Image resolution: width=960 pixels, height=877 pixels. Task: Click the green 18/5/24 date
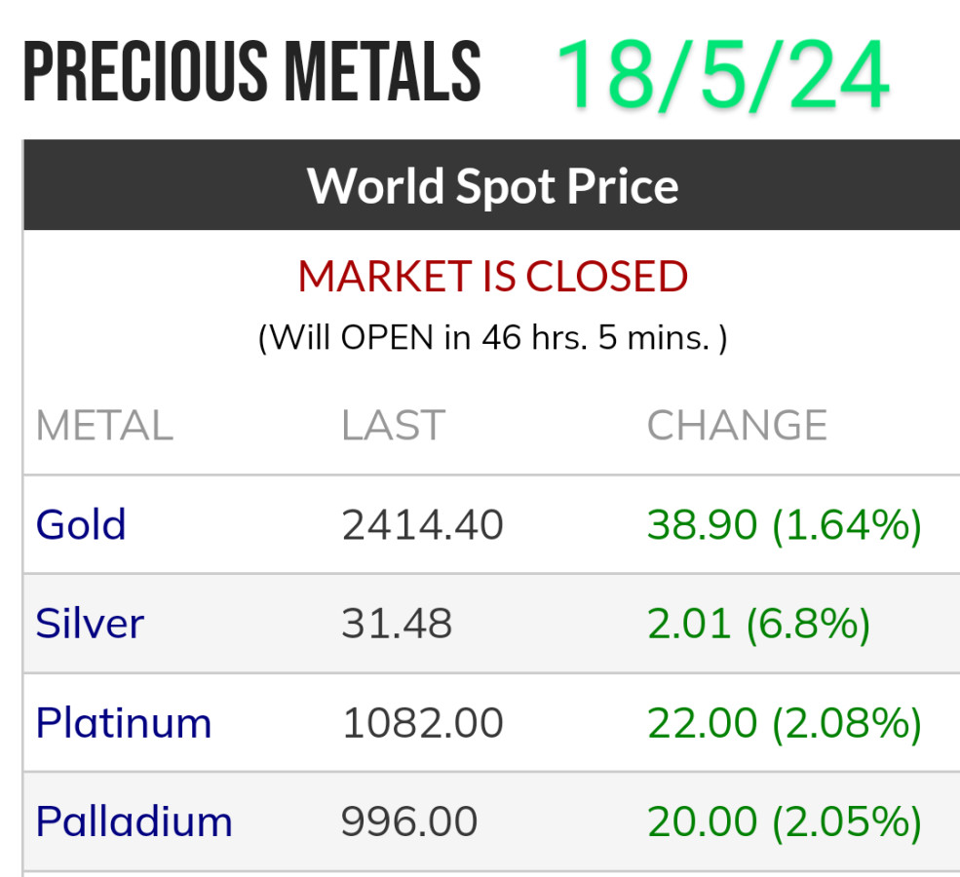[x=722, y=76]
